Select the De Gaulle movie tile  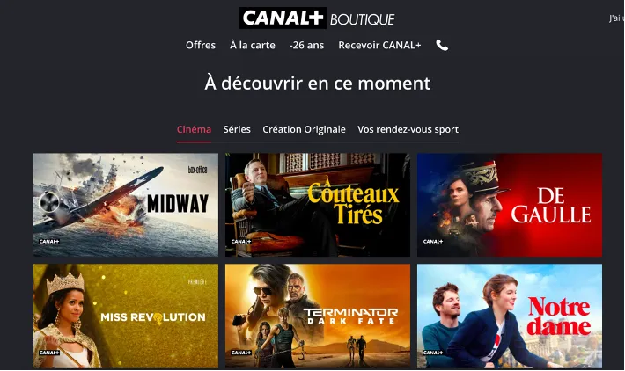click(510, 205)
